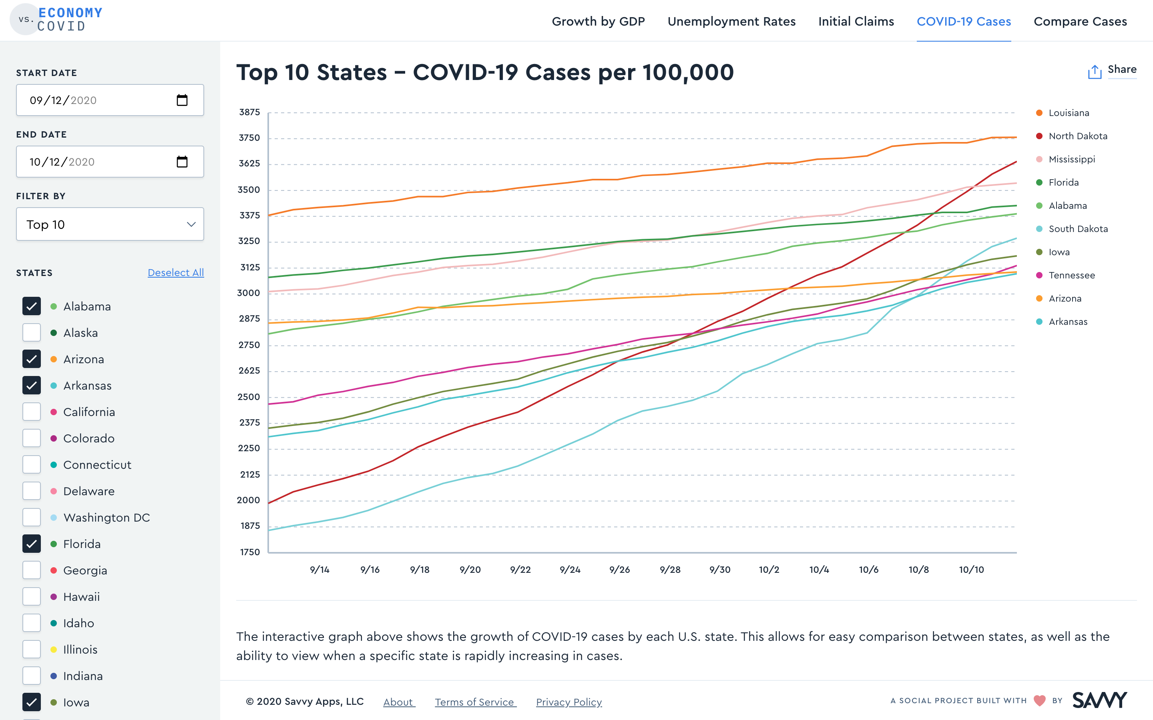Click the start date input field
The image size is (1153, 720).
coord(110,100)
